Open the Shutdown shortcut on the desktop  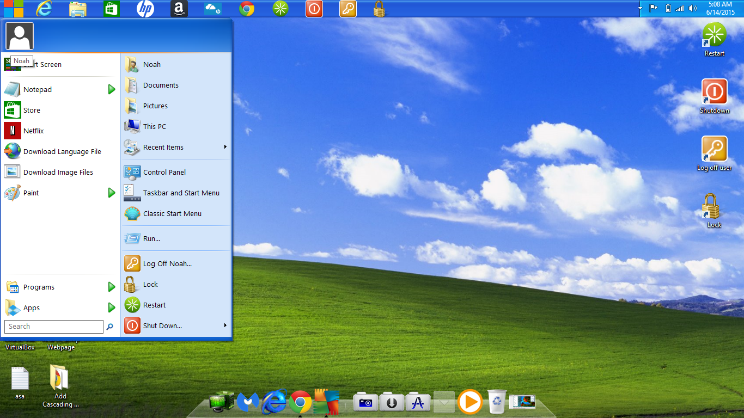point(715,96)
